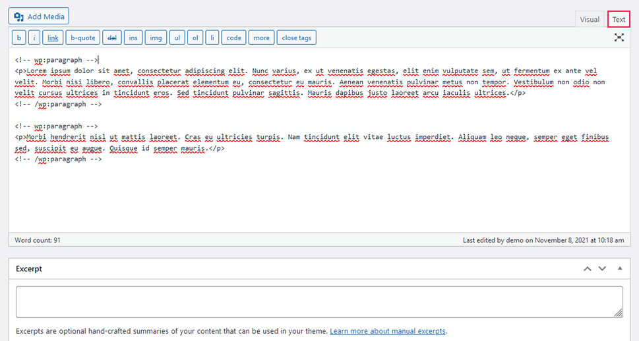Image resolution: width=639 pixels, height=341 pixels.
Task: Switch to the Visual editor tab
Action: pyautogui.click(x=590, y=20)
